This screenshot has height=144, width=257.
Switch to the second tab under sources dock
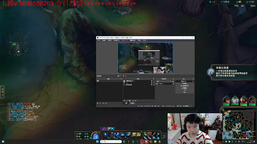[132, 103]
